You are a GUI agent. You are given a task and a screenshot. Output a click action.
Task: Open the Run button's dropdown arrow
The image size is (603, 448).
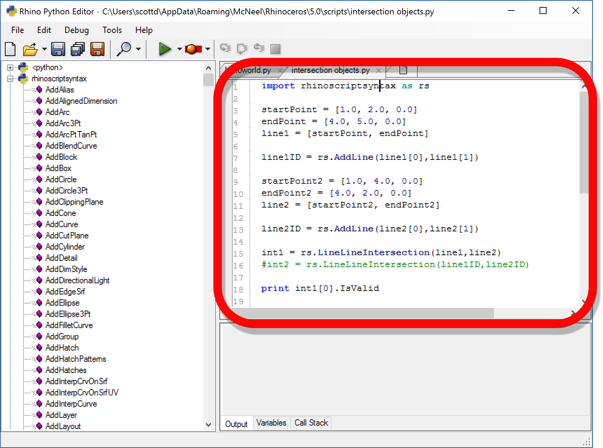pos(179,49)
